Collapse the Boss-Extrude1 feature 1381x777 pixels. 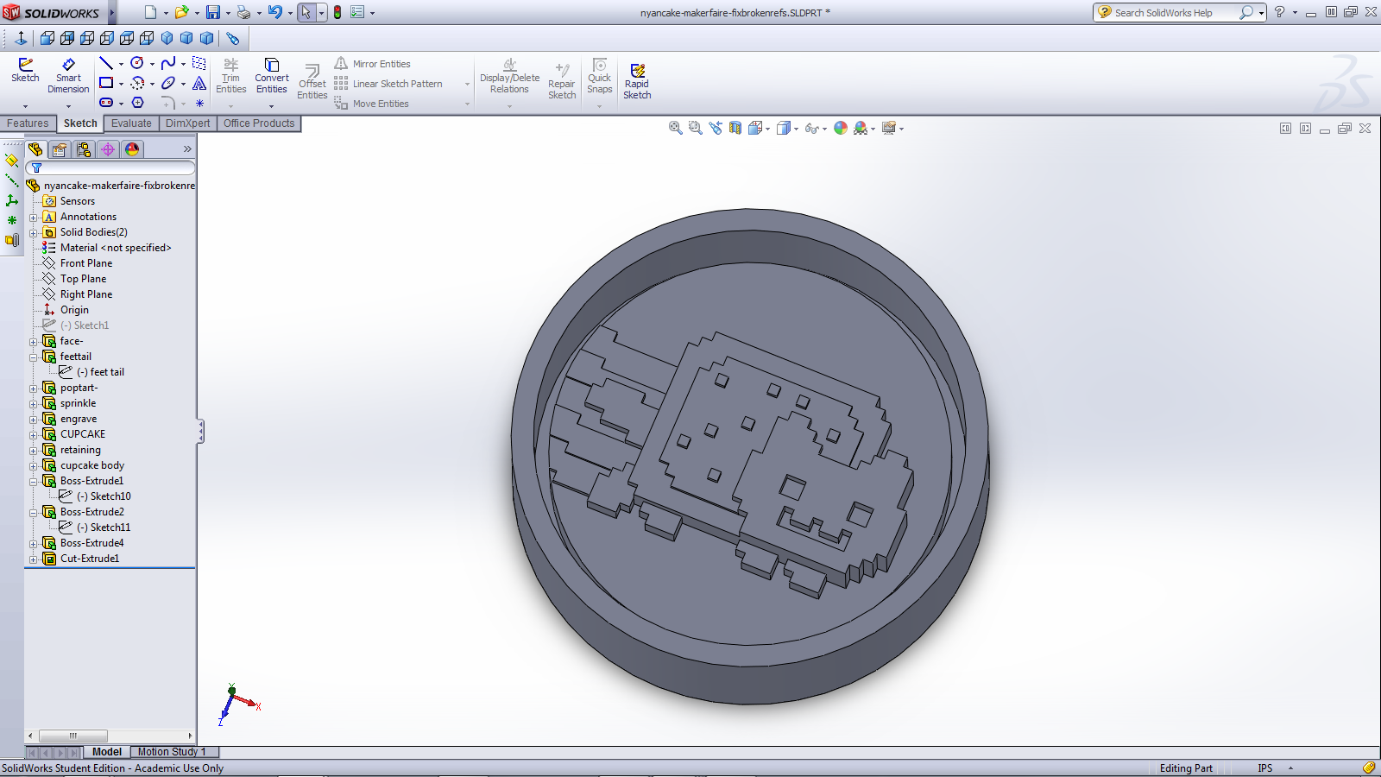pyautogui.click(x=34, y=481)
